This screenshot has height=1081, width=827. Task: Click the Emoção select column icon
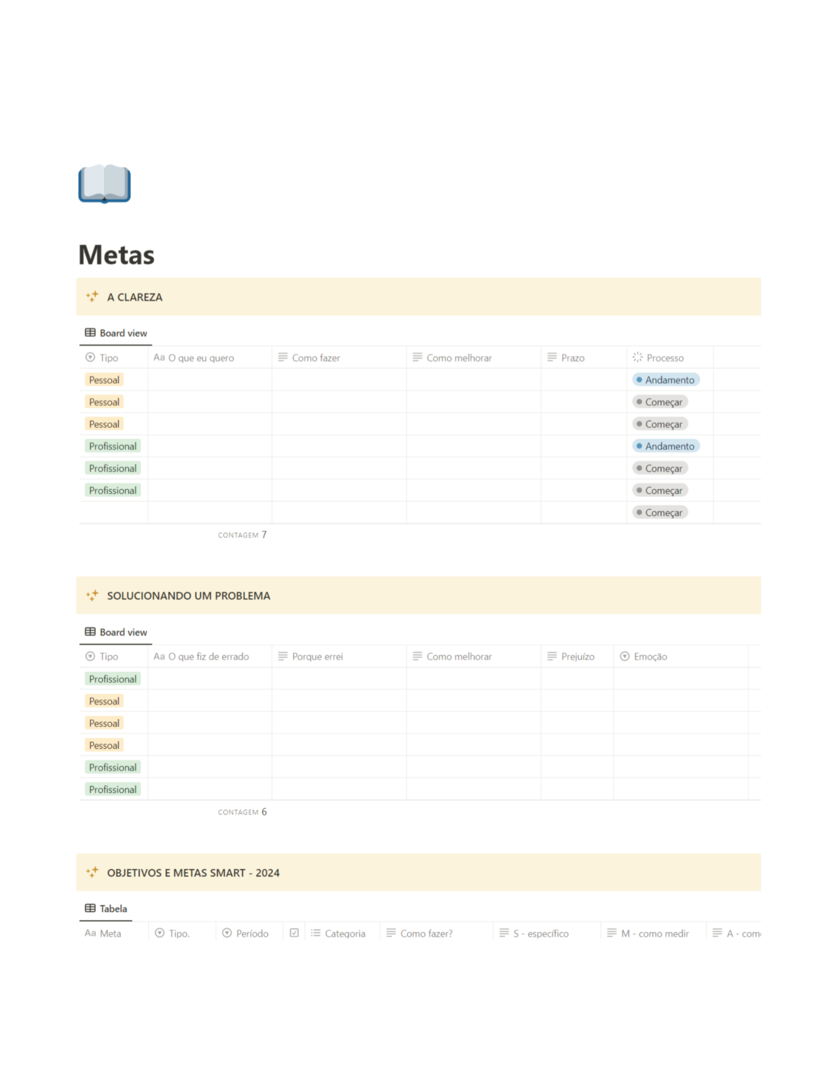[624, 657]
